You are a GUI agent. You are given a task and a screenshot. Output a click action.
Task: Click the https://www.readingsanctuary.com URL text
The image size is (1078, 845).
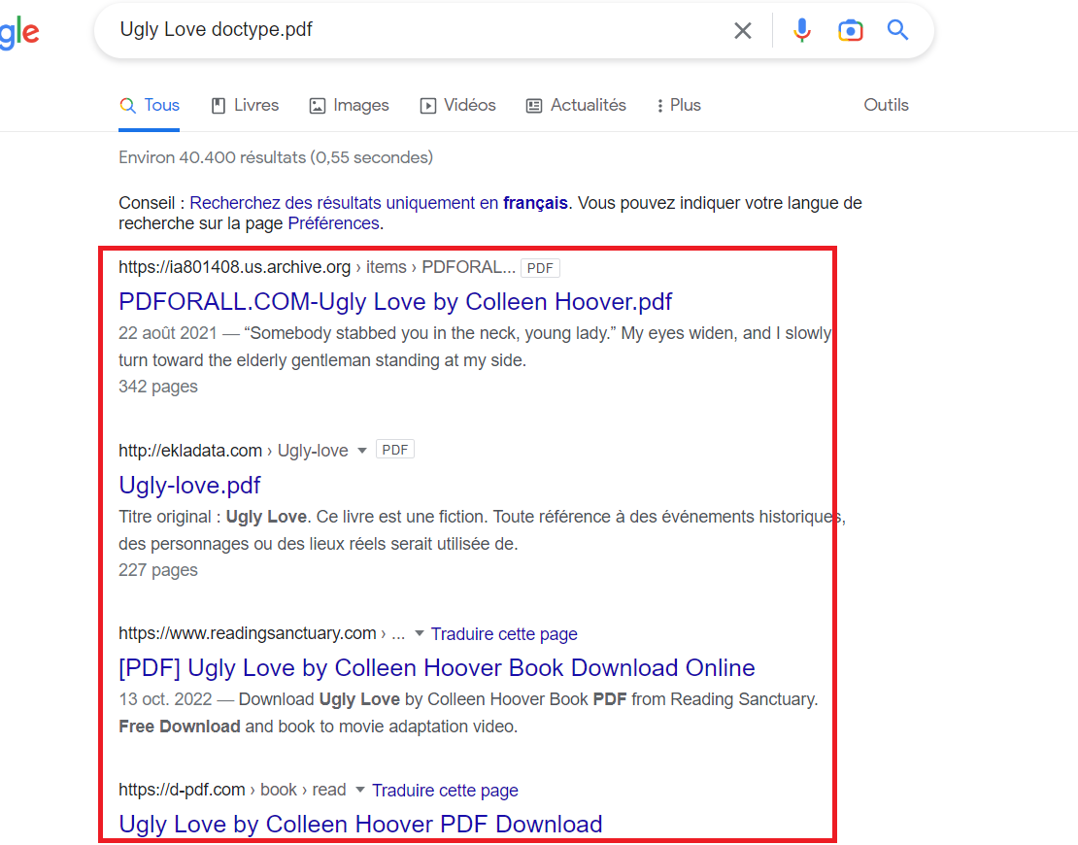(248, 633)
